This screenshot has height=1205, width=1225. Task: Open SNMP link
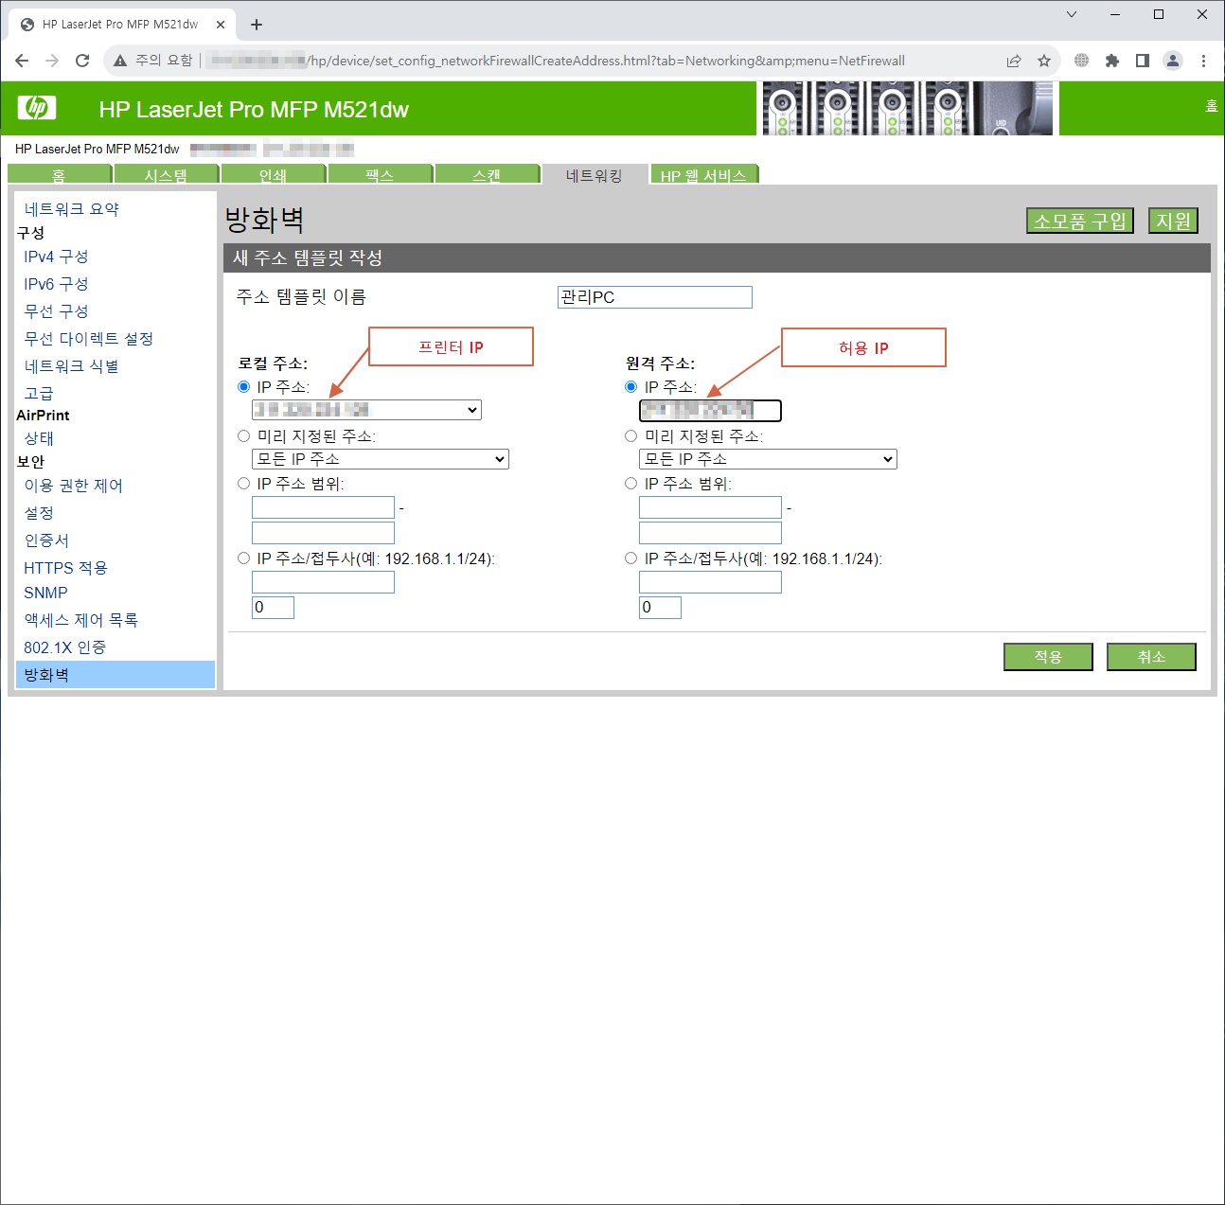pyautogui.click(x=45, y=593)
